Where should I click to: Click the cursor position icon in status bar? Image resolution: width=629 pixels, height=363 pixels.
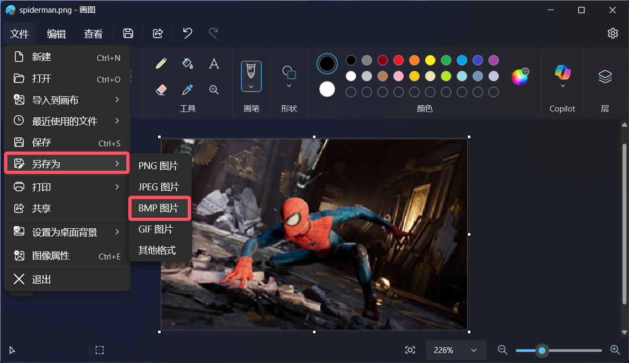pyautogui.click(x=12, y=350)
